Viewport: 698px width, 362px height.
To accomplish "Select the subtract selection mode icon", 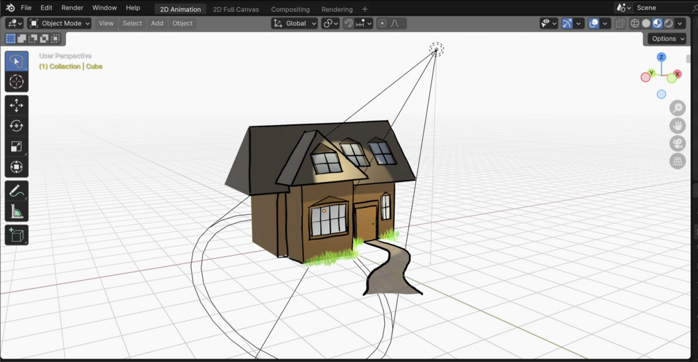I will click(x=33, y=39).
